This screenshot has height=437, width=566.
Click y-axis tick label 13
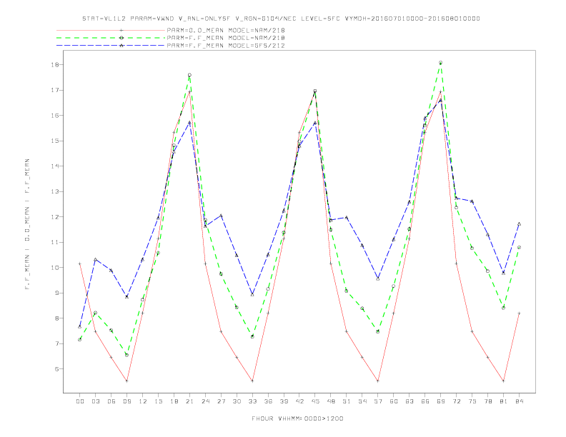coord(55,191)
